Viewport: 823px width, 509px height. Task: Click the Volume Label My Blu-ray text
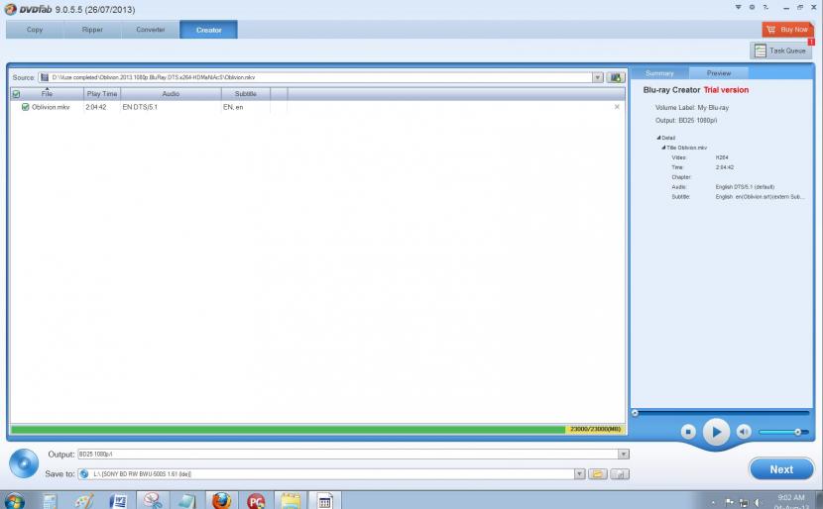692,108
